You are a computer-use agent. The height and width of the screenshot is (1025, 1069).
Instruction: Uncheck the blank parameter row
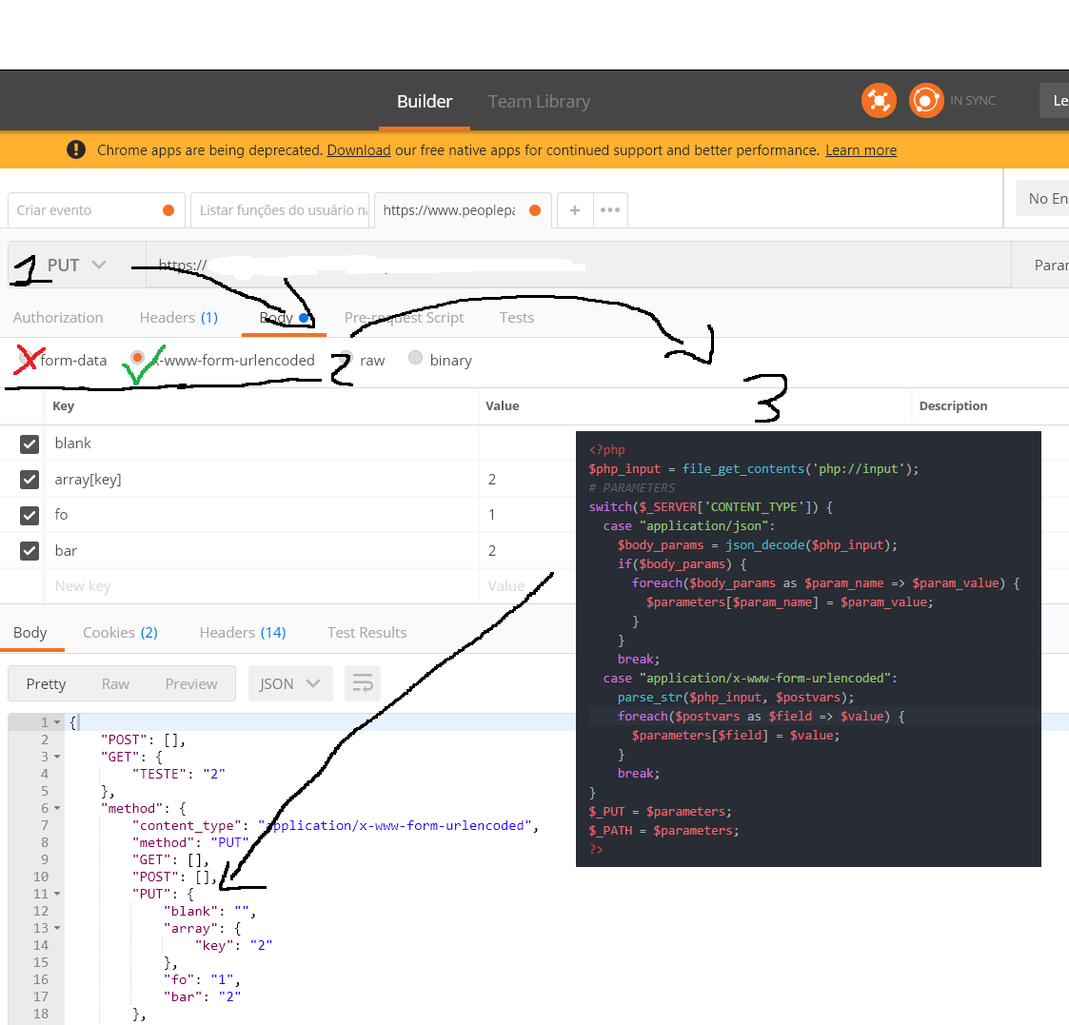[x=28, y=443]
